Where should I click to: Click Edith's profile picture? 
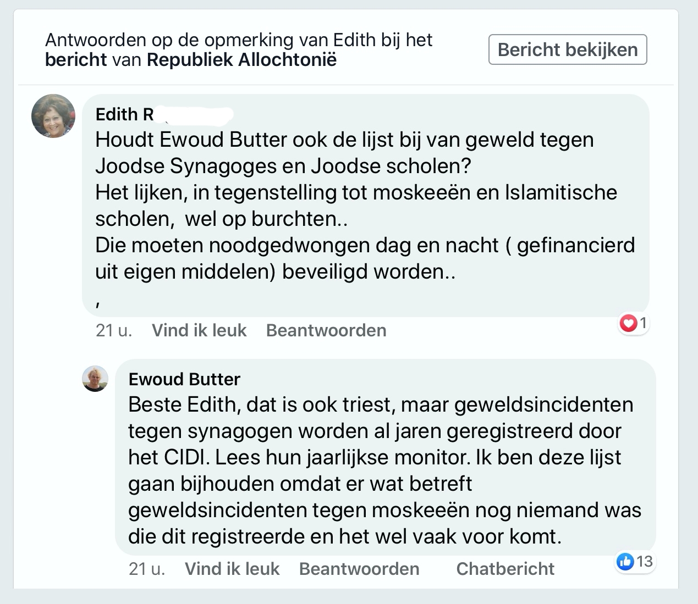tap(53, 116)
